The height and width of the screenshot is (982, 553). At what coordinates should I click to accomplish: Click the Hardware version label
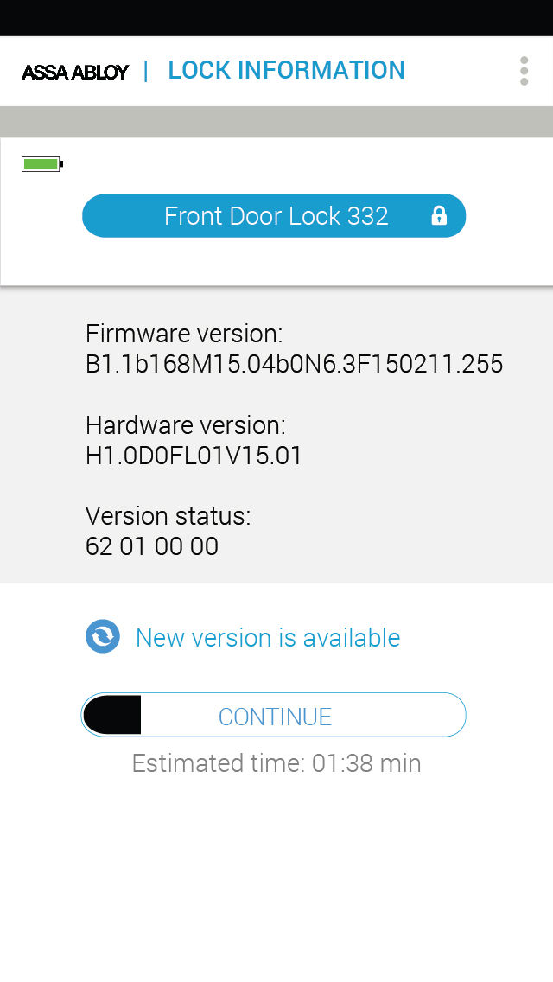point(186,425)
